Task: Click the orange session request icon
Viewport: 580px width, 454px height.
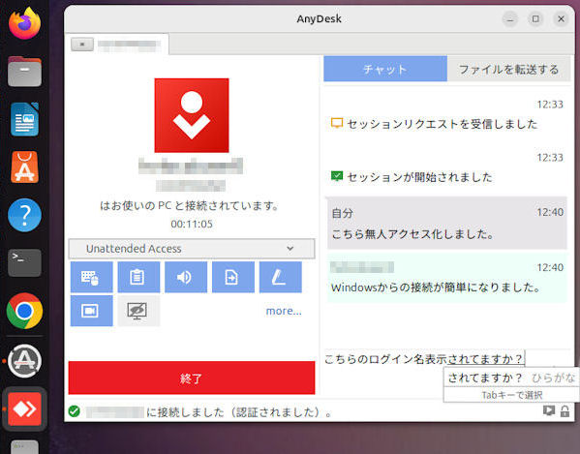Action: pos(337,123)
